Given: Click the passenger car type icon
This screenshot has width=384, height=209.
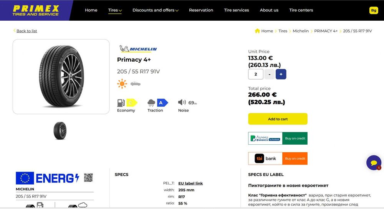Looking at the screenshot, I should click(136, 84).
